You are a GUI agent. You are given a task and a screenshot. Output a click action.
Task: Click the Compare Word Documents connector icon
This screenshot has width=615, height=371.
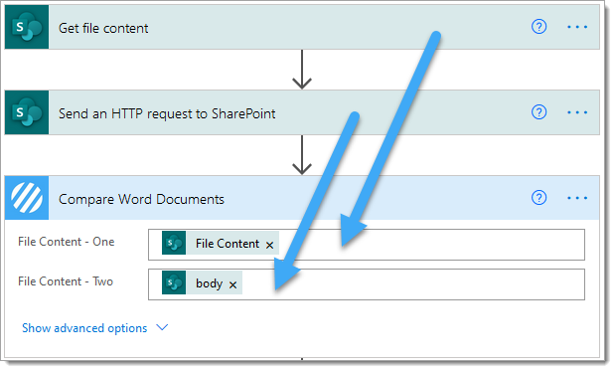point(27,198)
